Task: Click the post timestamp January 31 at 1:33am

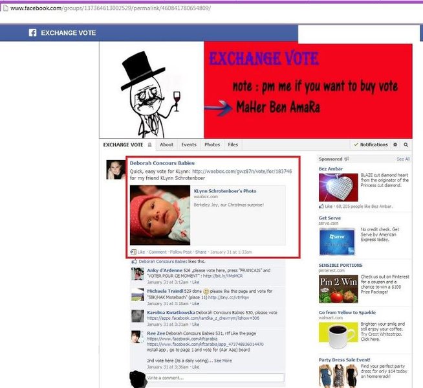Action: coord(231,252)
